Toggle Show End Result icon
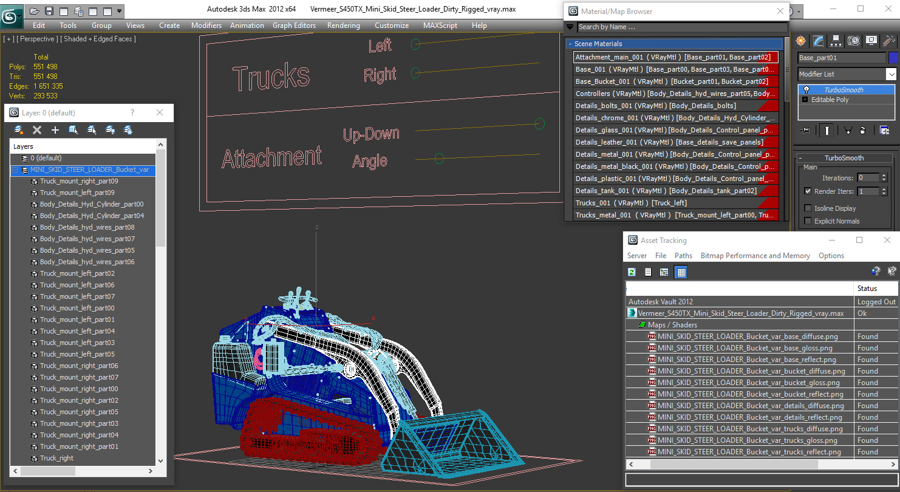This screenshot has height=492, width=900. (827, 130)
